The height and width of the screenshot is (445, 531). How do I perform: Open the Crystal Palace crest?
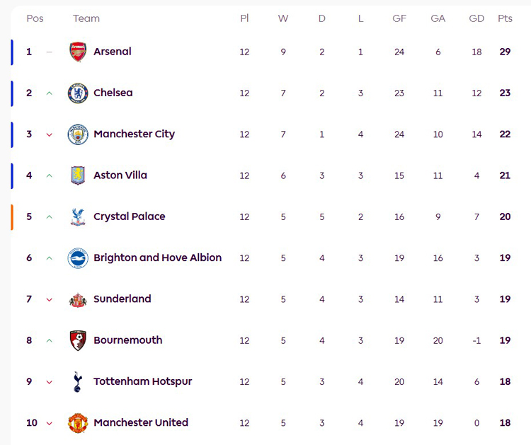pyautogui.click(x=77, y=216)
